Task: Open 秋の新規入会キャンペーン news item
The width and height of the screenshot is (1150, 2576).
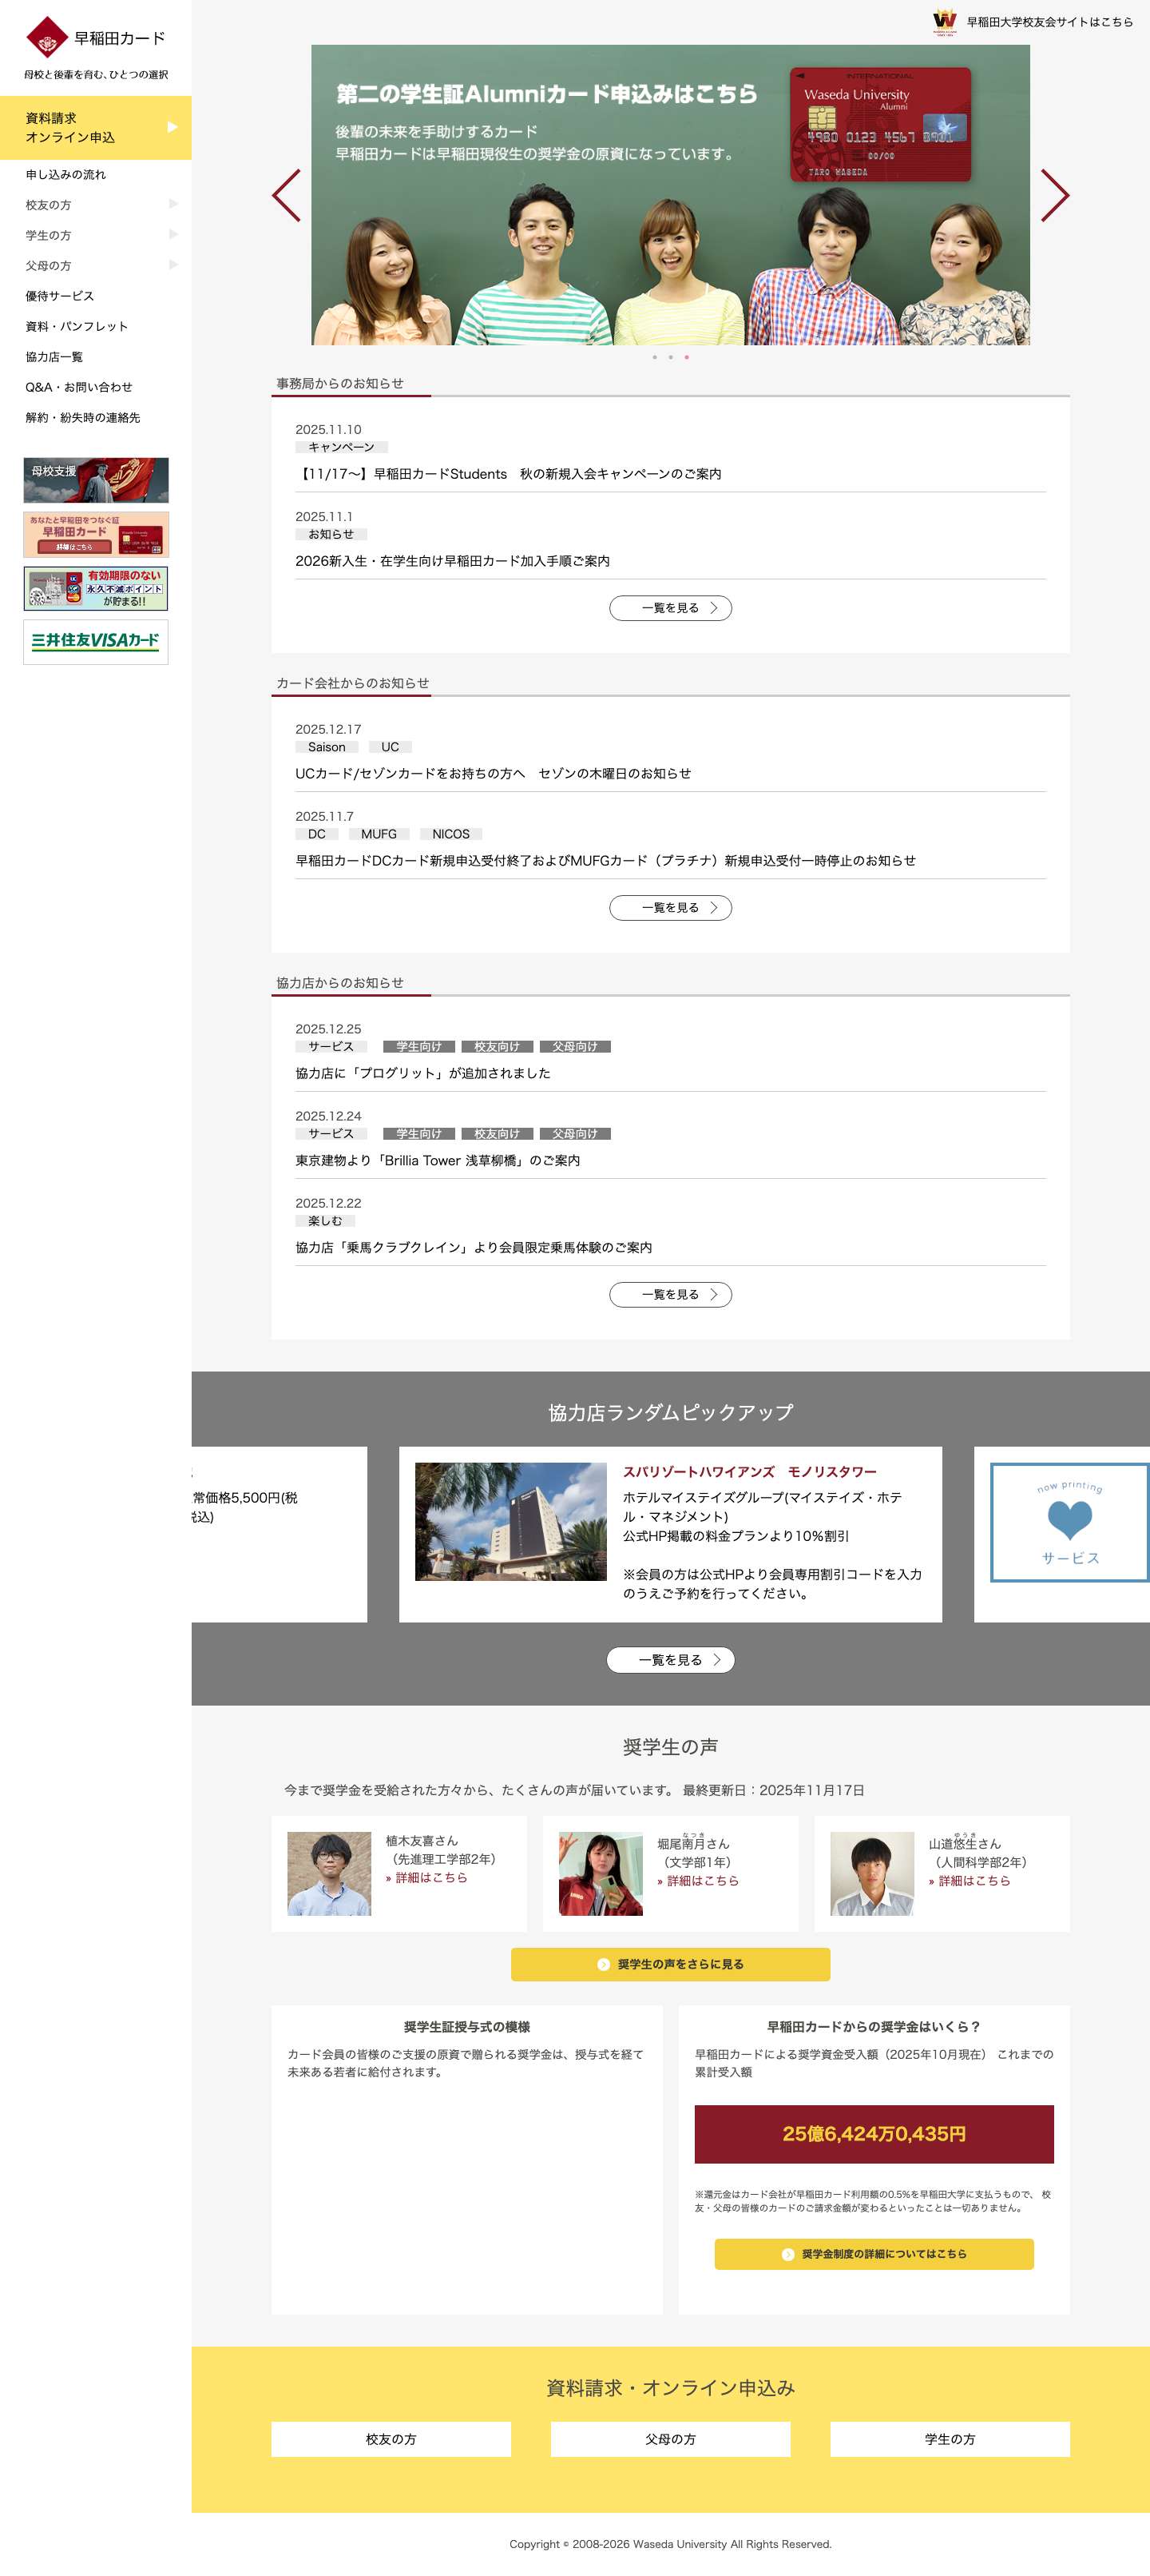Action: pos(509,474)
